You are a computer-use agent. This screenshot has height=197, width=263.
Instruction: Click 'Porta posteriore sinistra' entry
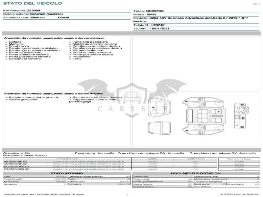click(x=30, y=56)
